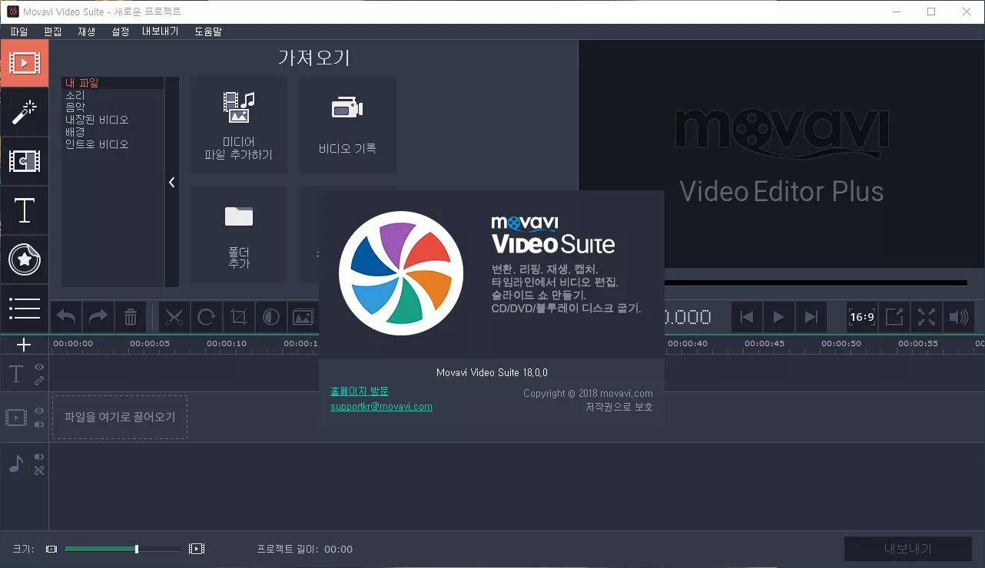Open the 편집 menu
Screen dimensions: 985x568
[x=53, y=31]
